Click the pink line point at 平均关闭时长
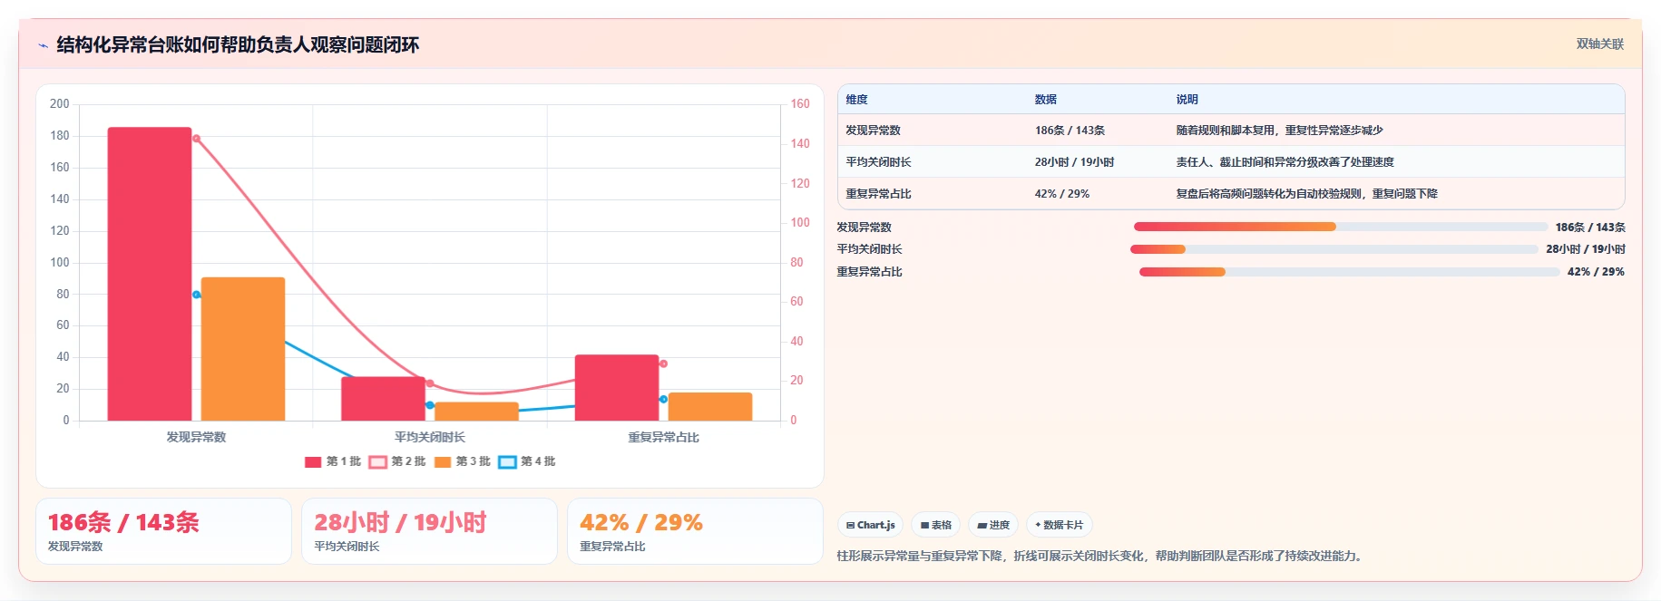Viewport: 1661px width, 601px height. coord(430,383)
